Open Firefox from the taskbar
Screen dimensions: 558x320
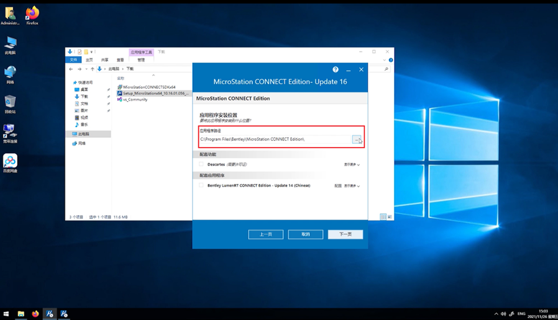tap(35, 314)
